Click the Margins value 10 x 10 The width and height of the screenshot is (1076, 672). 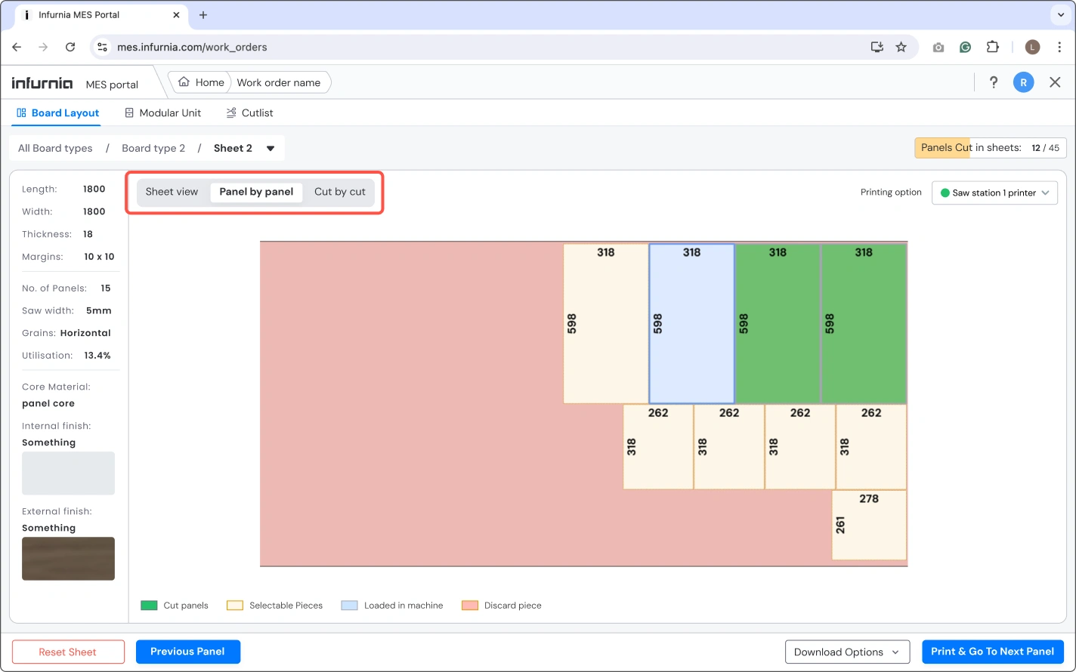pyautogui.click(x=99, y=257)
